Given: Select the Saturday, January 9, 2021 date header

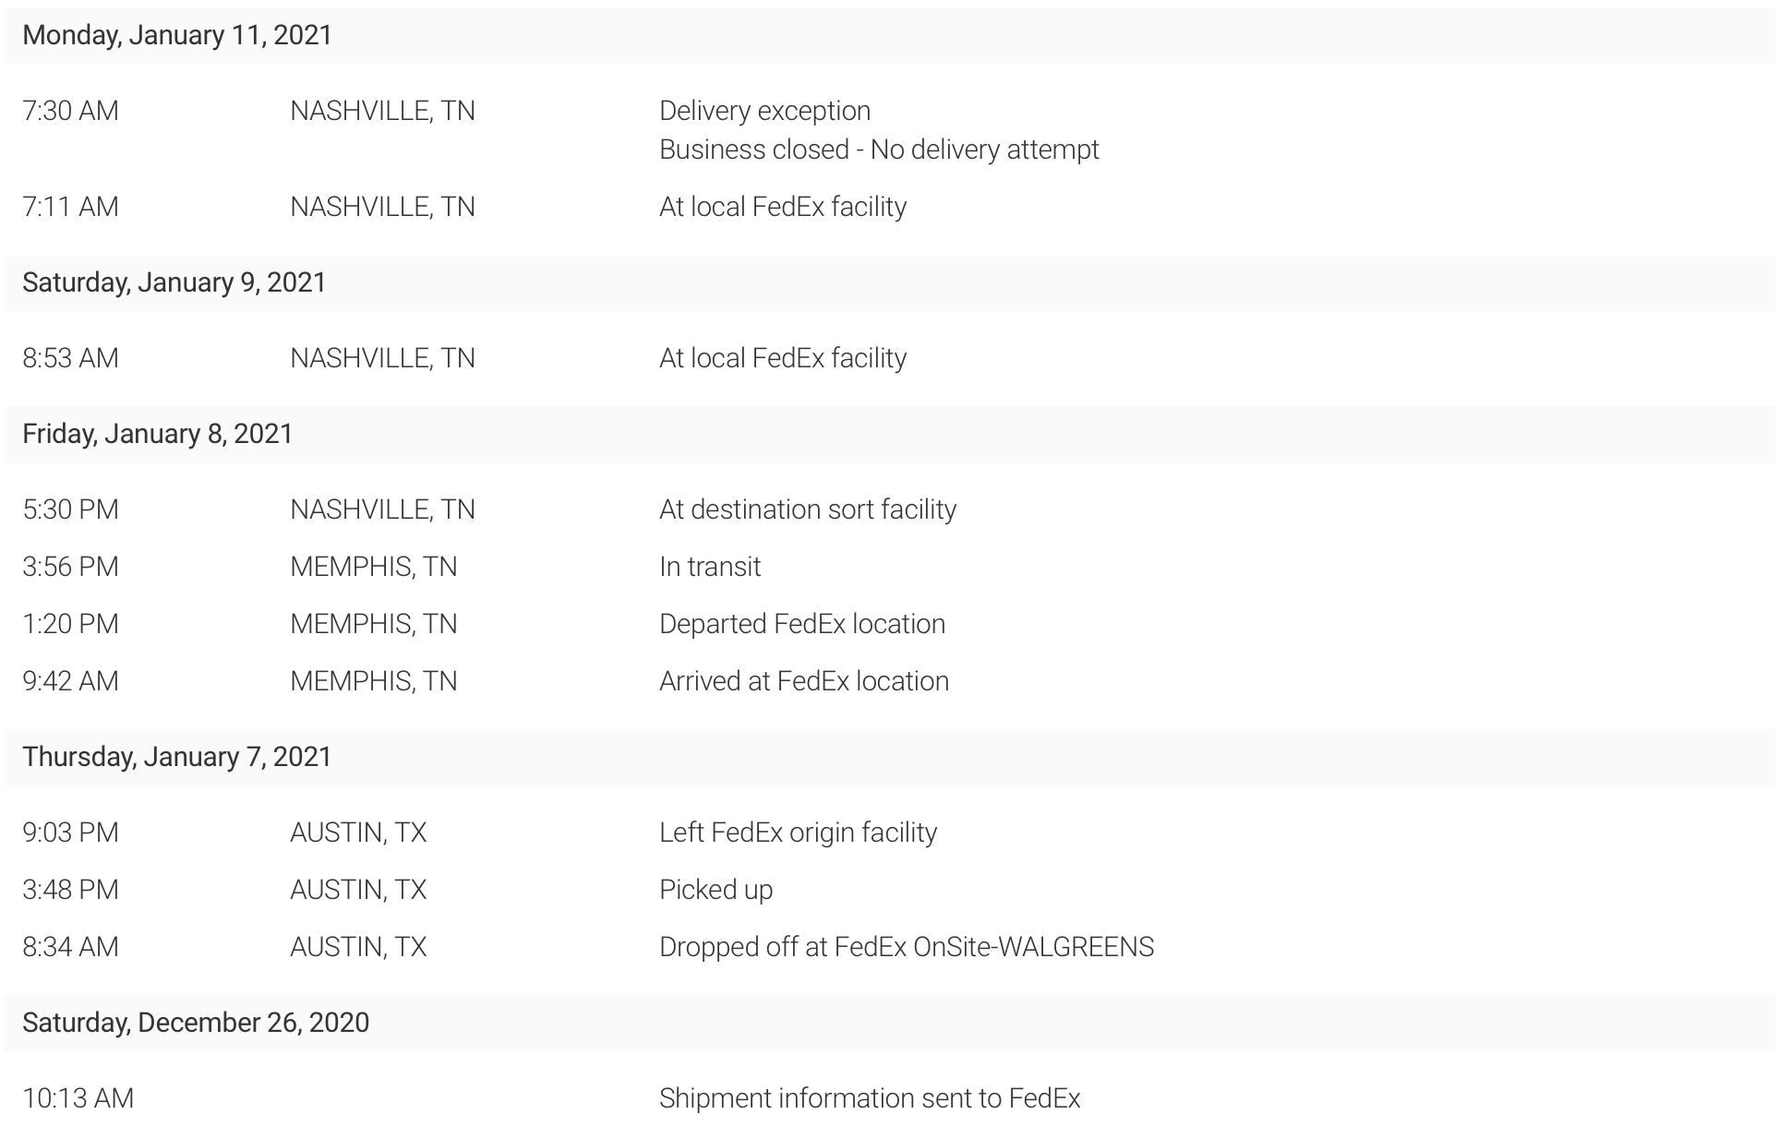Looking at the screenshot, I should tap(889, 282).
